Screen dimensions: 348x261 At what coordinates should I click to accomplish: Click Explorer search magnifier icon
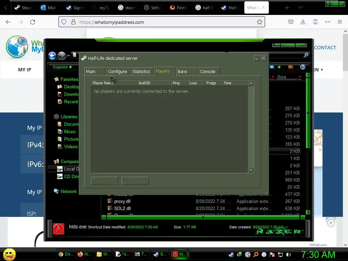(306, 55)
